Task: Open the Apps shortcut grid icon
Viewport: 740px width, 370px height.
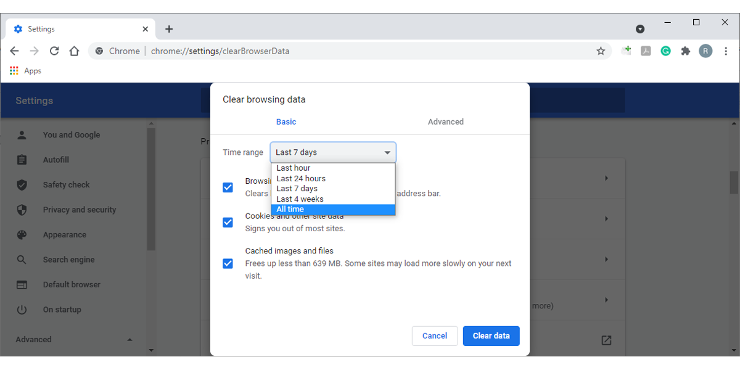Action: coord(14,71)
